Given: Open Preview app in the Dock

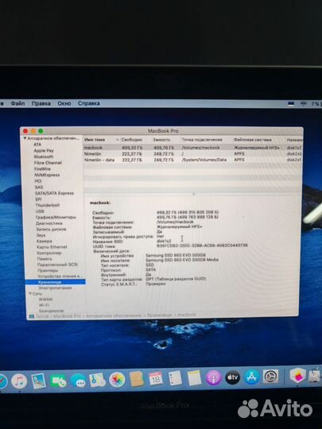Looking at the screenshot, I should (39, 381).
